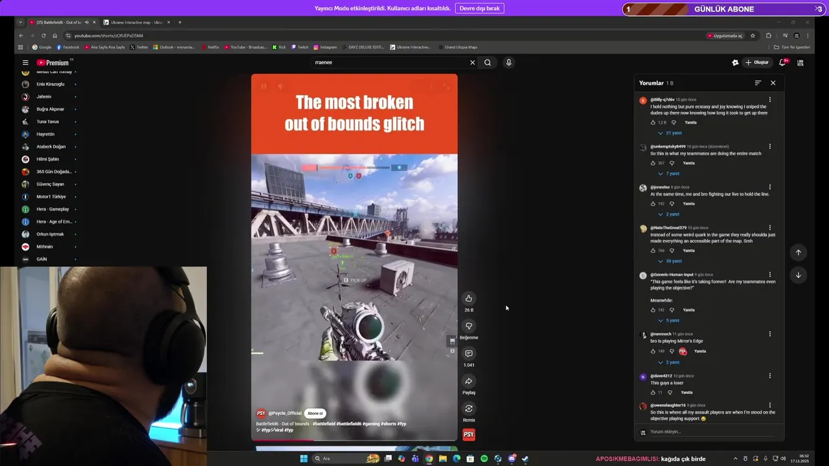Go to the previous short with up arrow
Screen dimensions: 829x466
tap(798, 252)
